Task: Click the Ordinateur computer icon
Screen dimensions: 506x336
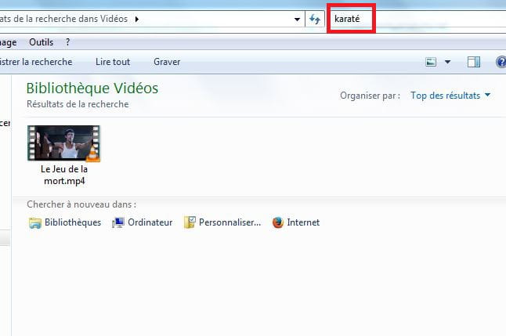Action: (118, 222)
